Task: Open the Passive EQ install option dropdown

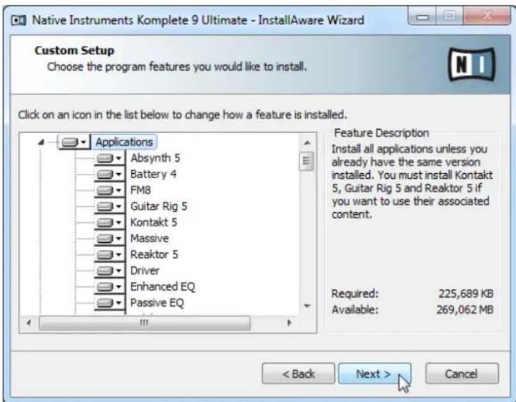Action: pos(109,303)
